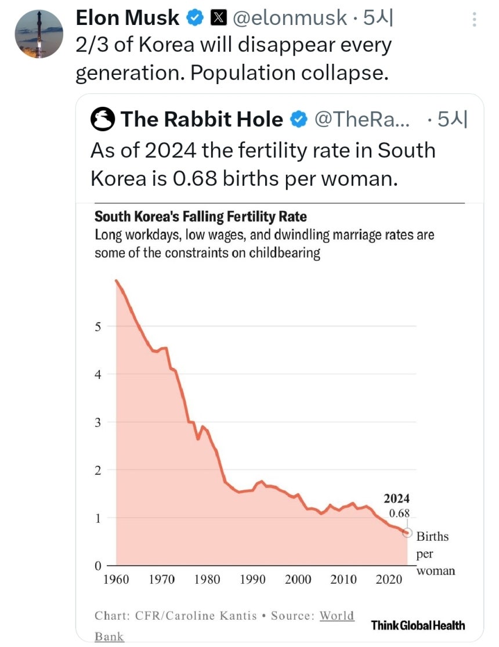This screenshot has height=647, width=499.
Task: Click the CFR chart attribution icon area
Action: click(x=174, y=616)
